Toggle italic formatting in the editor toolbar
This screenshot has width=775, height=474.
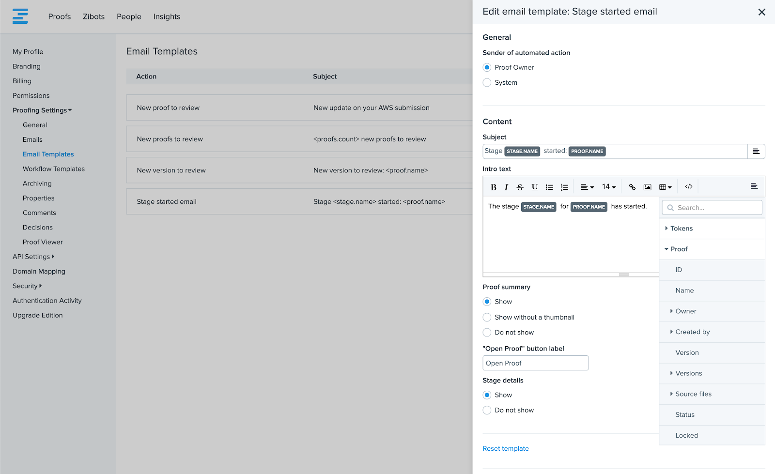tap(506, 187)
